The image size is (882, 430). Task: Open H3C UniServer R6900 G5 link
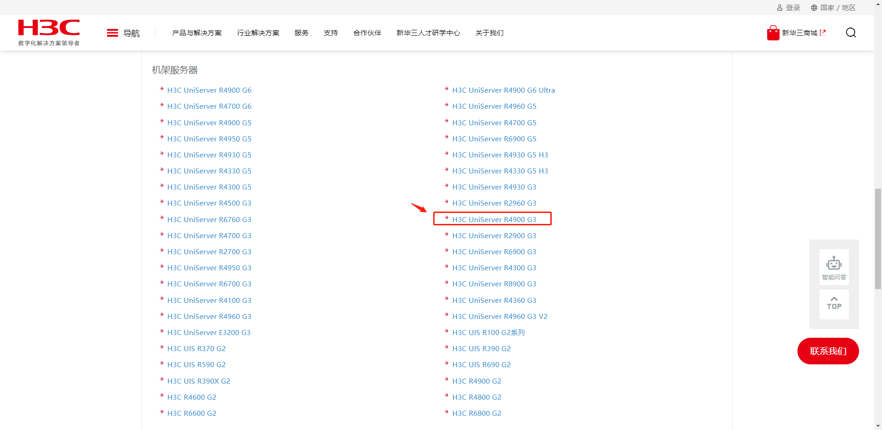point(494,139)
